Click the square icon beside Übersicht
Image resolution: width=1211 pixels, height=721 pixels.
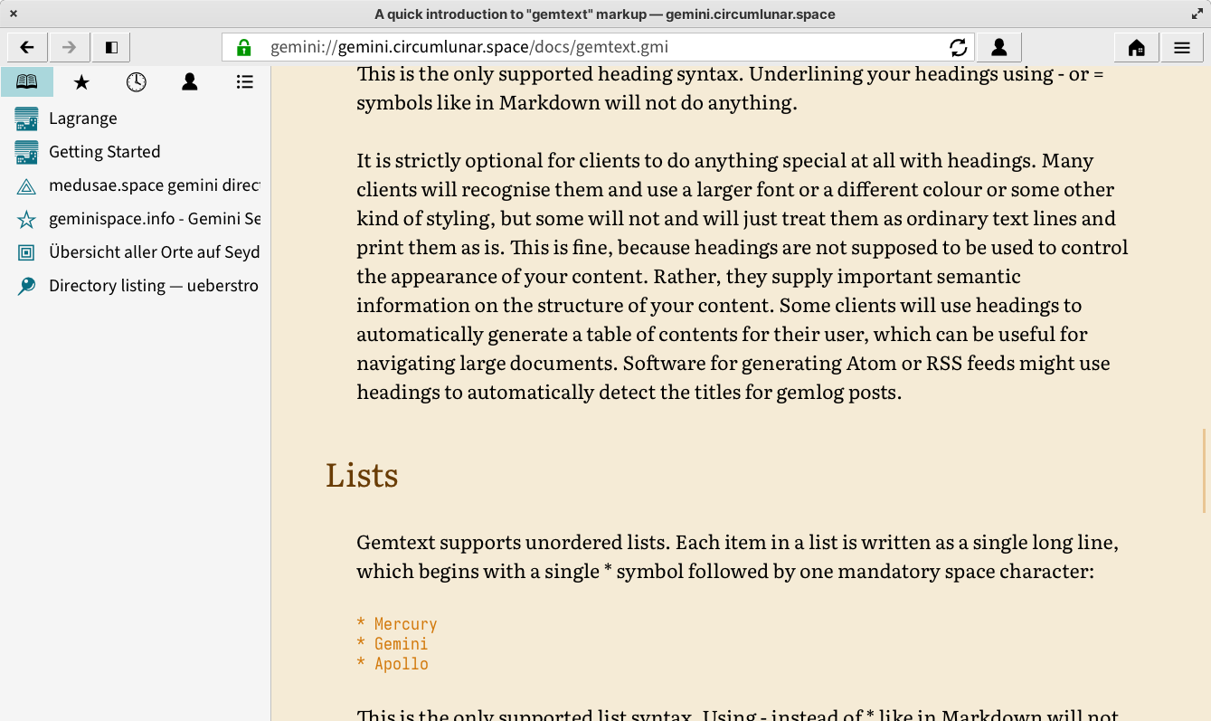[26, 252]
